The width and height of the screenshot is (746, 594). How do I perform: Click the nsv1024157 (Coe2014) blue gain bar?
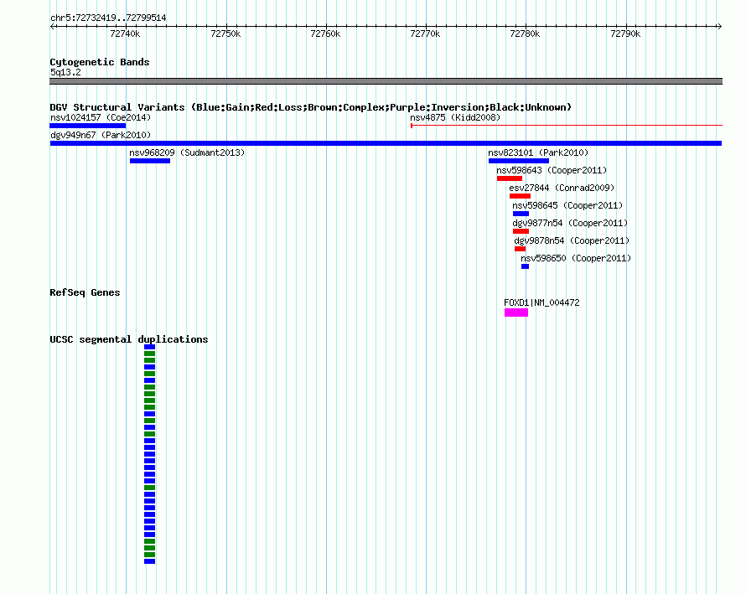pos(87,126)
